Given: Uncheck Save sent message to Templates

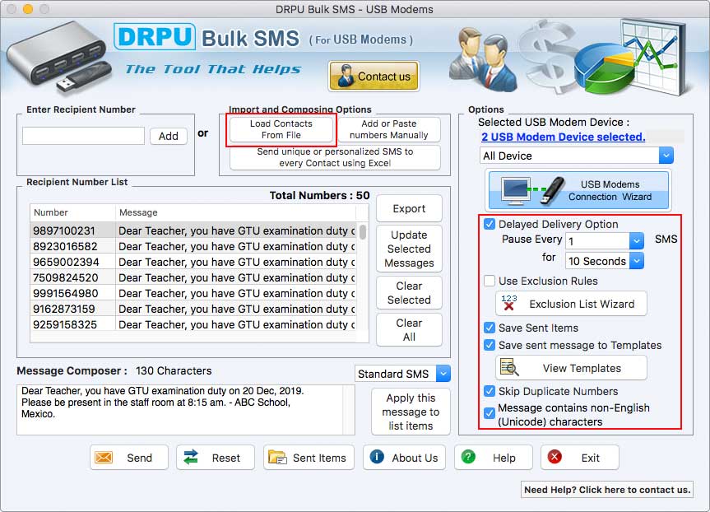Looking at the screenshot, I should coord(490,345).
